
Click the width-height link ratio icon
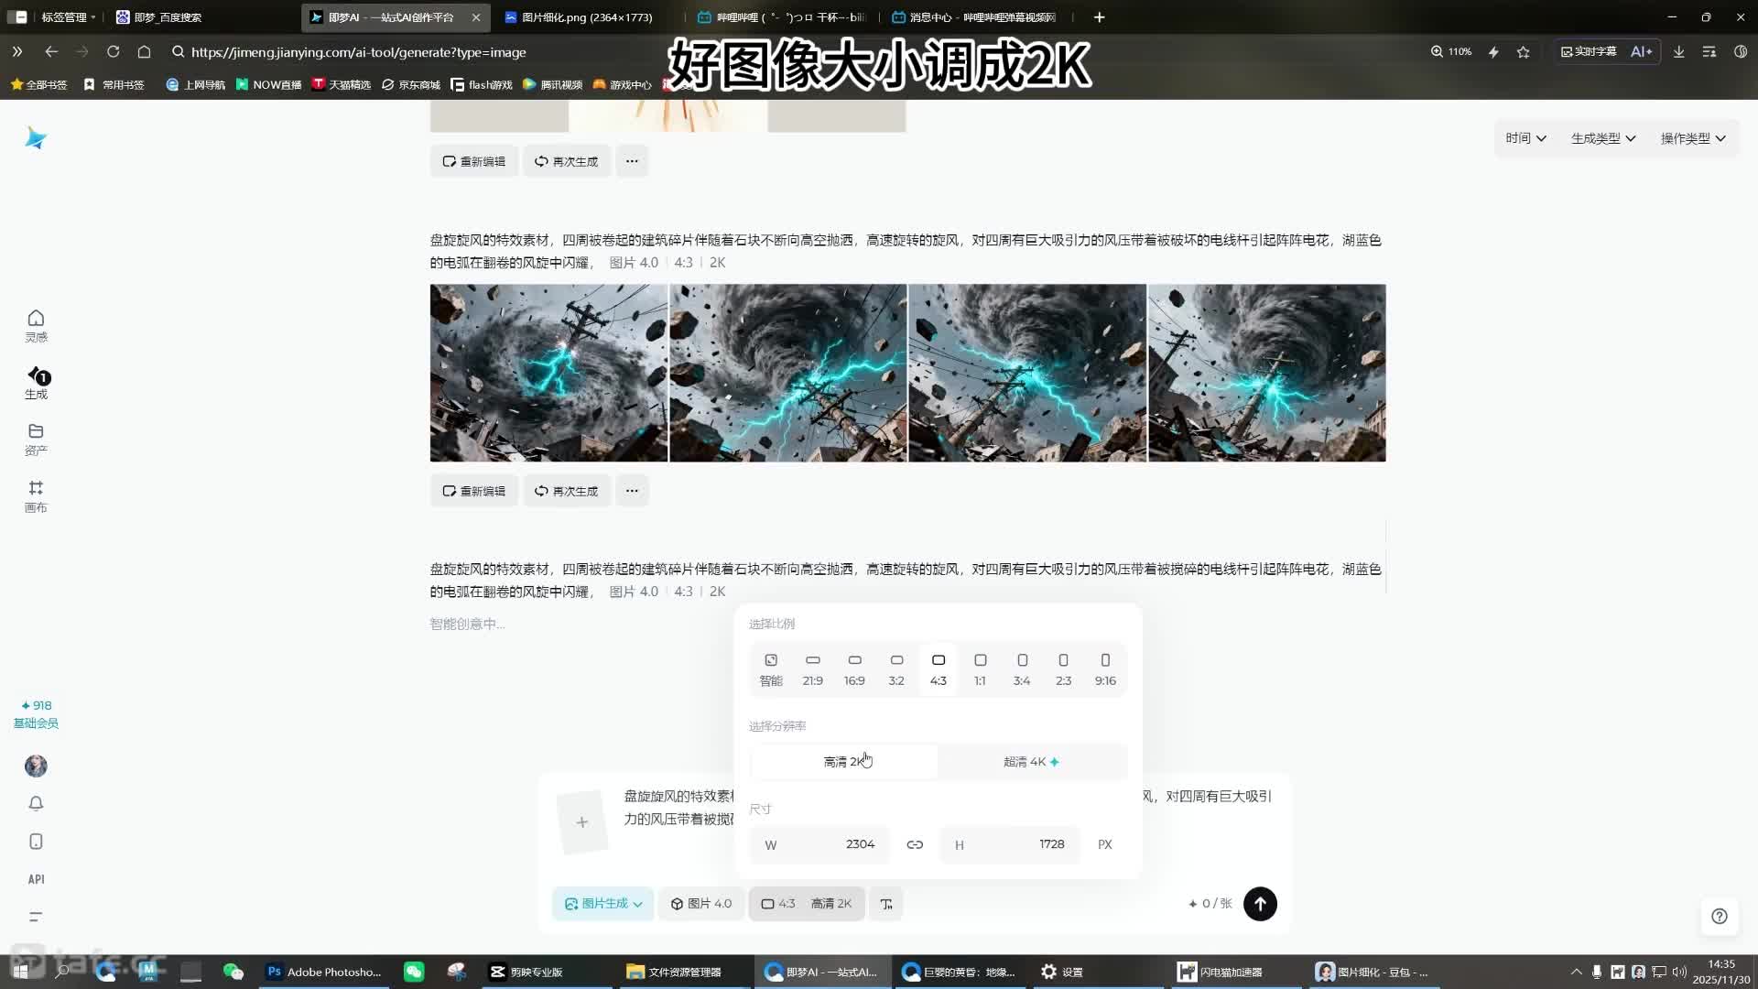click(x=915, y=844)
